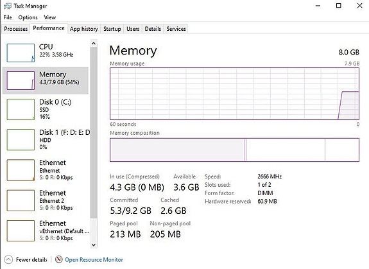Image resolution: width=369 pixels, height=269 pixels.
Task: Switch to the App history tab
Action: 84,29
